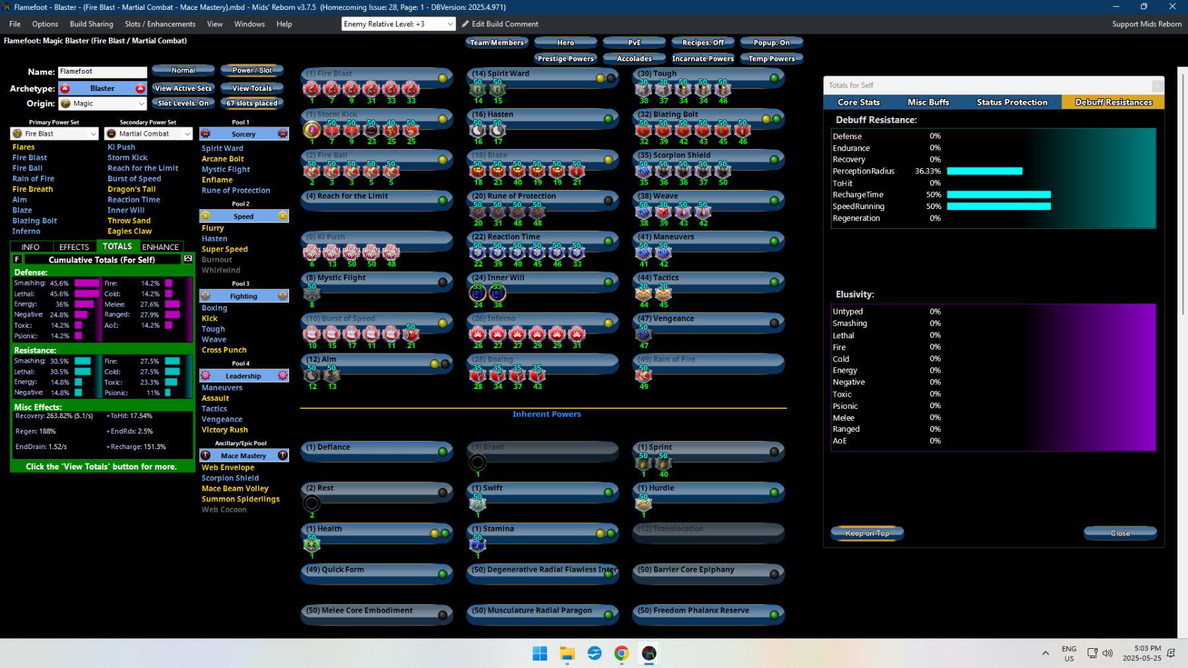Click the first enhancement icon under Hasten
The image size is (1188, 668).
pyautogui.click(x=477, y=129)
